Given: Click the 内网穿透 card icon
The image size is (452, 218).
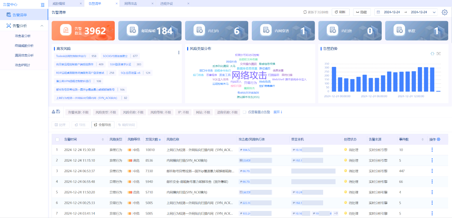Looking at the screenshot, I should [x=266, y=31].
